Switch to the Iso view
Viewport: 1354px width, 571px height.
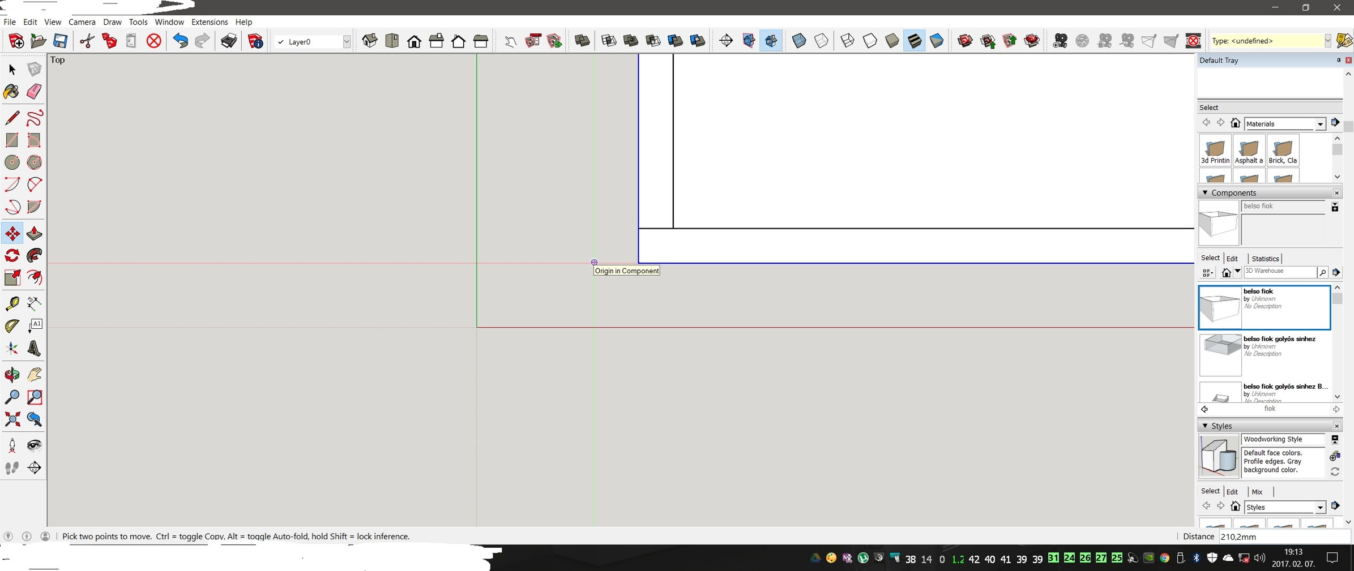(x=370, y=41)
